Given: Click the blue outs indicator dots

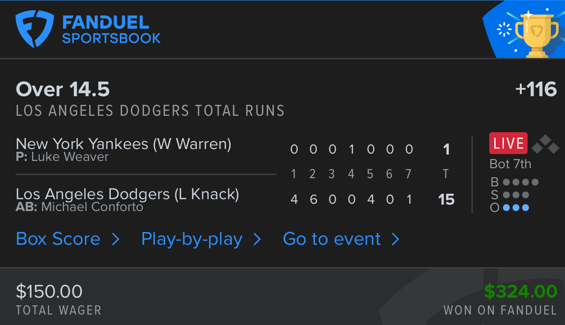Looking at the screenshot, I should coord(516,208).
